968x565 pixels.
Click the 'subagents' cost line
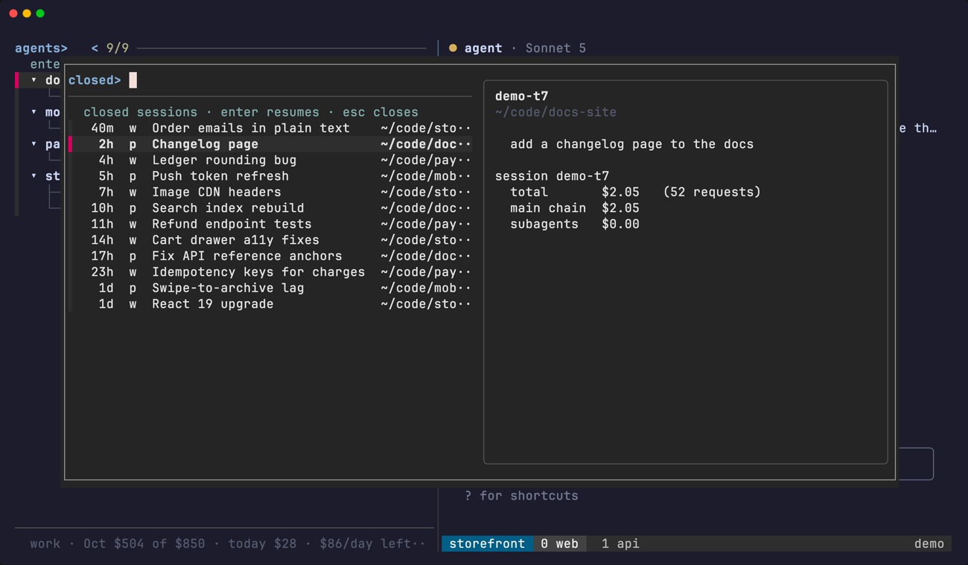[574, 224]
